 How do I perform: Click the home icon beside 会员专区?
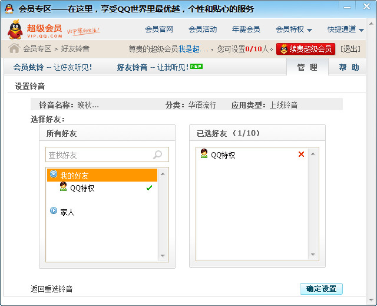pos(14,48)
